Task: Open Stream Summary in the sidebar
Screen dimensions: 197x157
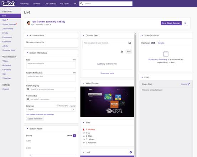Action: [x=9, y=24]
